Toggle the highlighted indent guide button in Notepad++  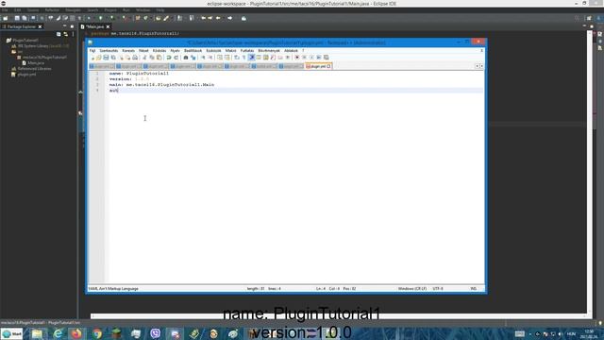(252, 58)
